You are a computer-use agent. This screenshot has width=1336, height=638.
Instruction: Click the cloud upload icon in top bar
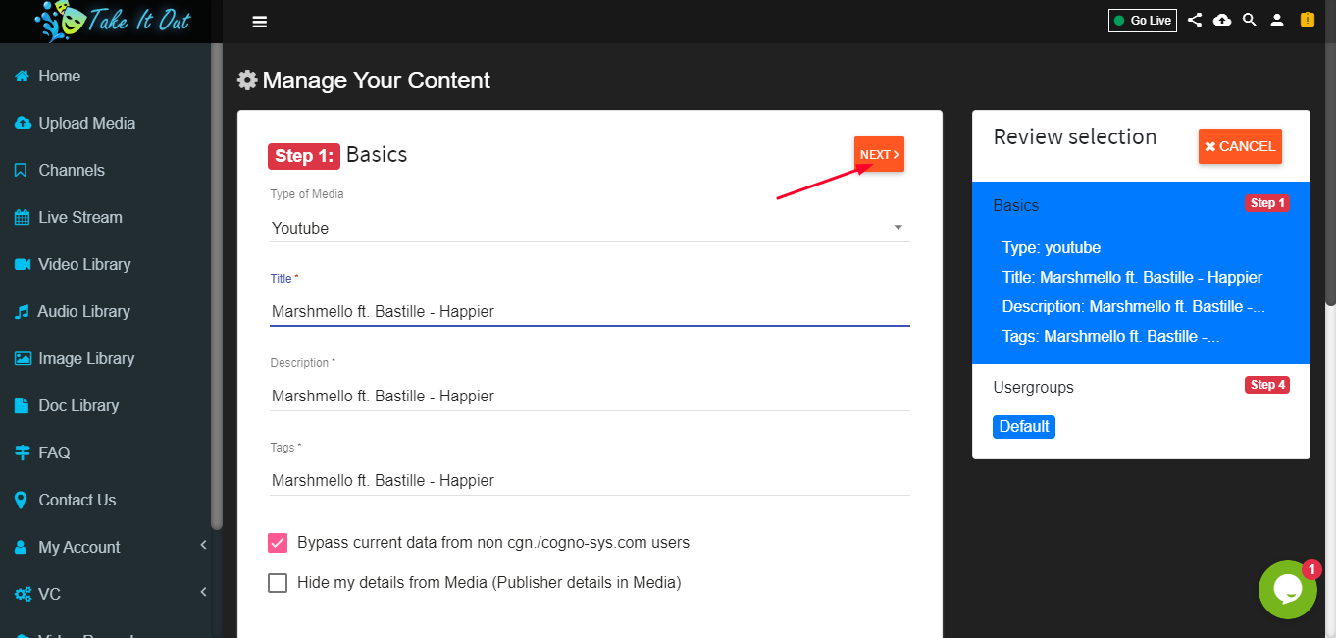pos(1222,20)
